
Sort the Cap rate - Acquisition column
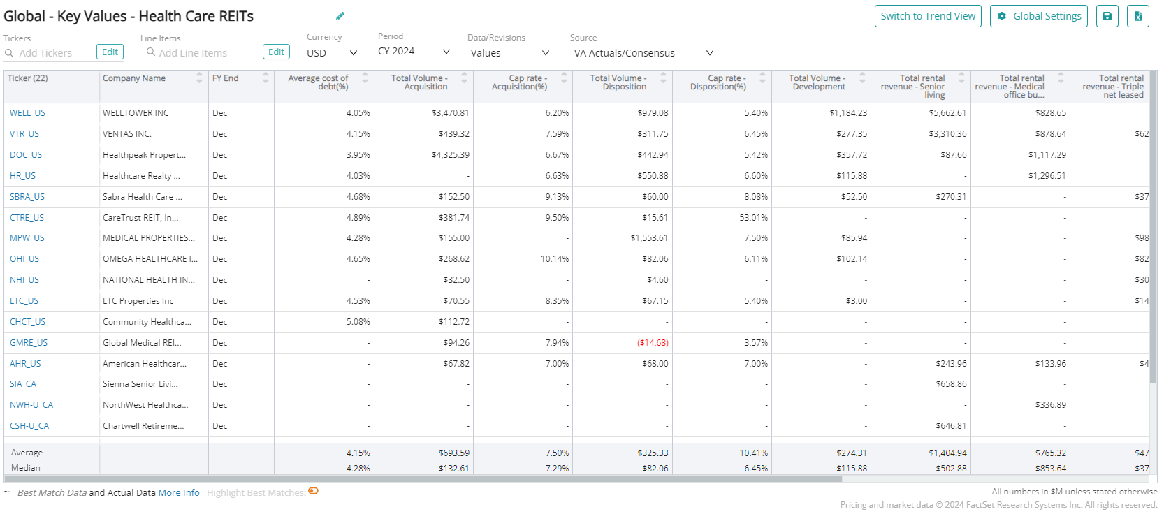tap(564, 78)
